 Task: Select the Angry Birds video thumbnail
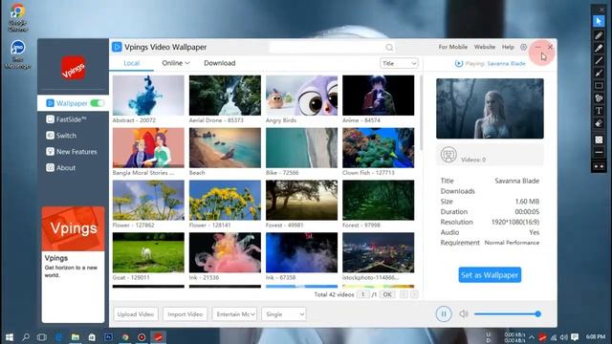pyautogui.click(x=302, y=96)
